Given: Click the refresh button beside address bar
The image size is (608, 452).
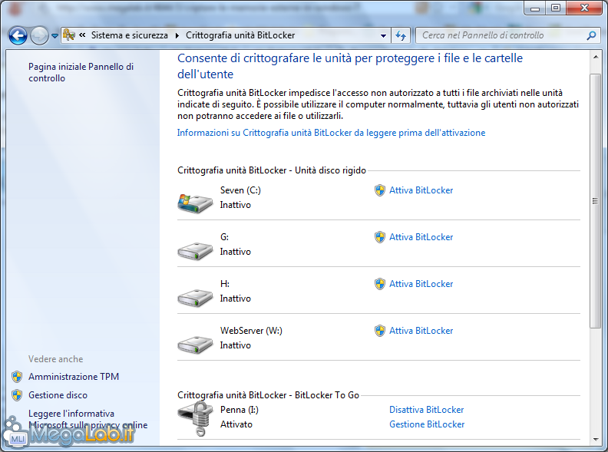Looking at the screenshot, I should pyautogui.click(x=401, y=35).
